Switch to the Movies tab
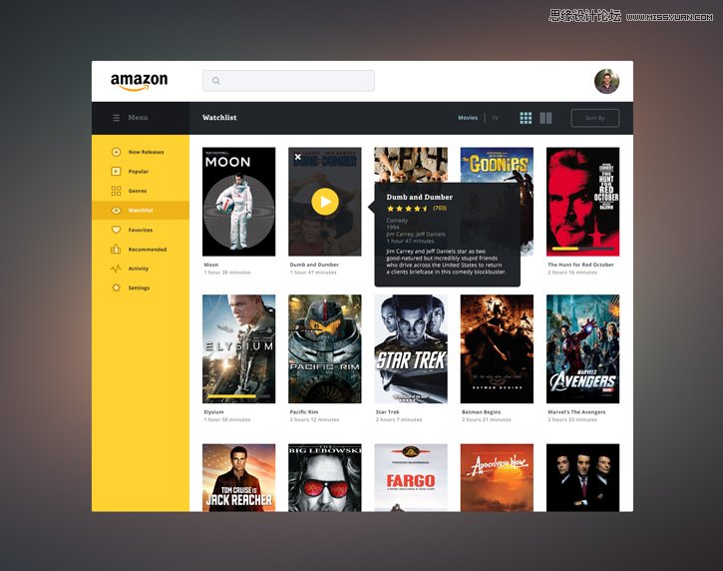 coord(468,118)
